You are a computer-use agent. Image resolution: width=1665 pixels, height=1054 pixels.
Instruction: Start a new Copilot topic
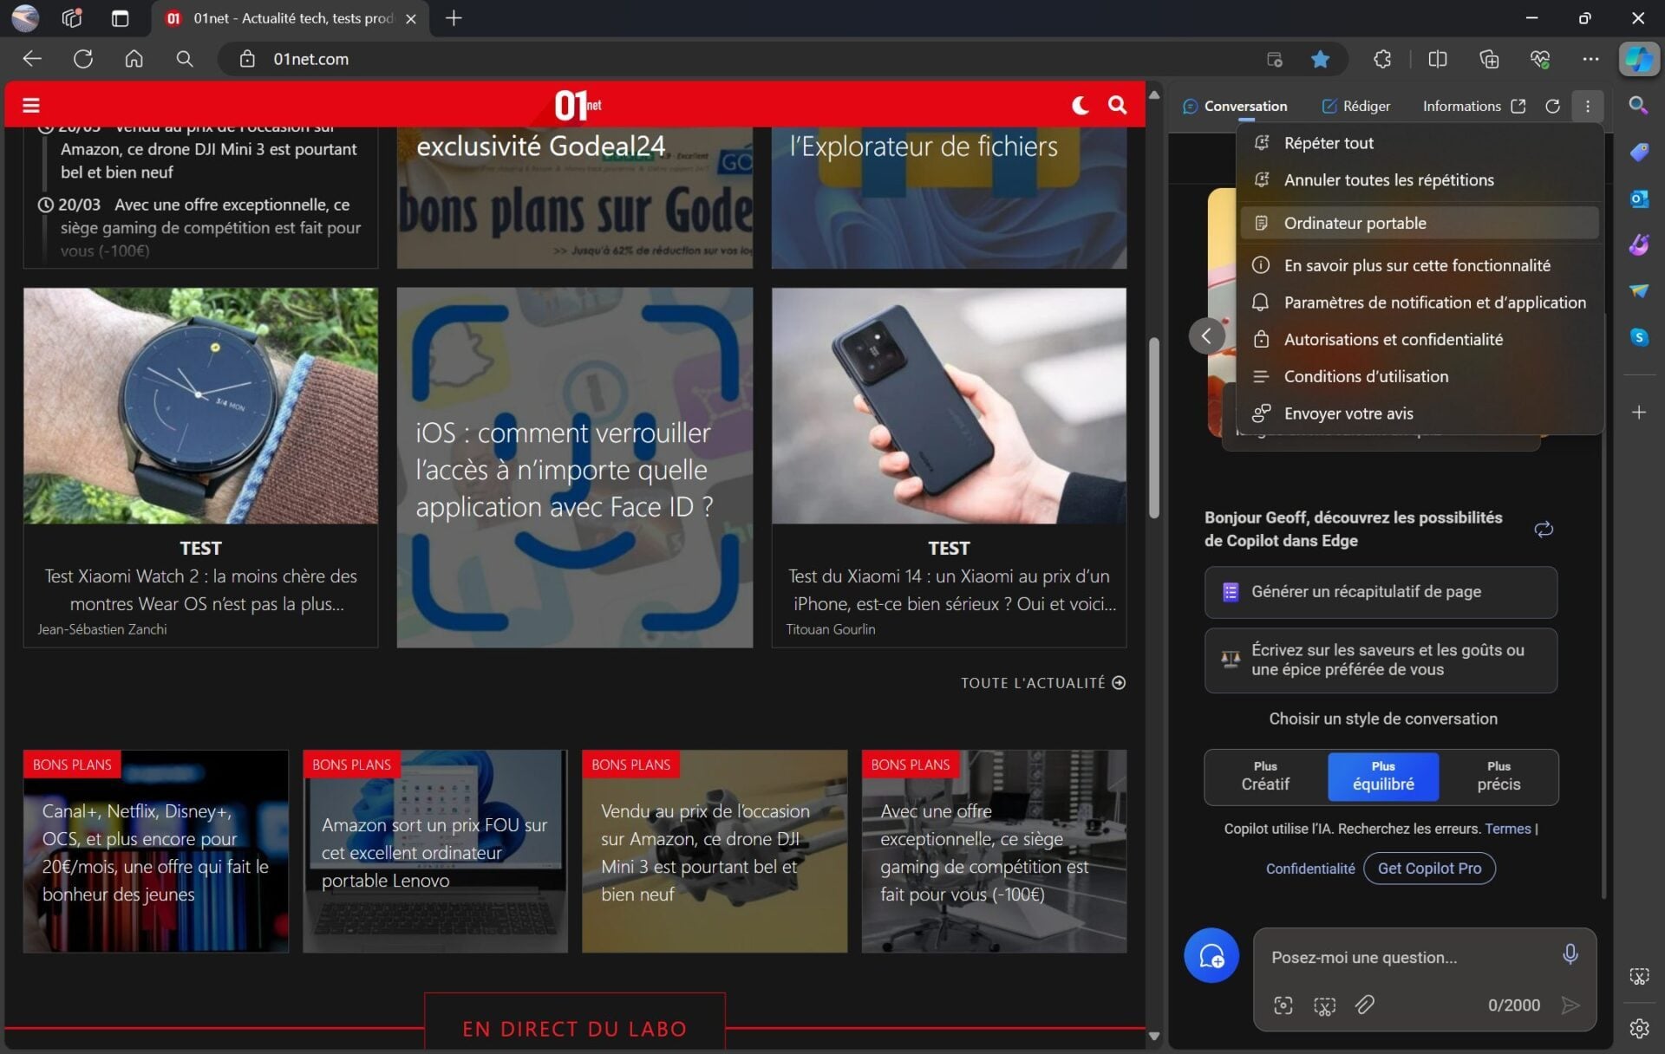(1211, 955)
